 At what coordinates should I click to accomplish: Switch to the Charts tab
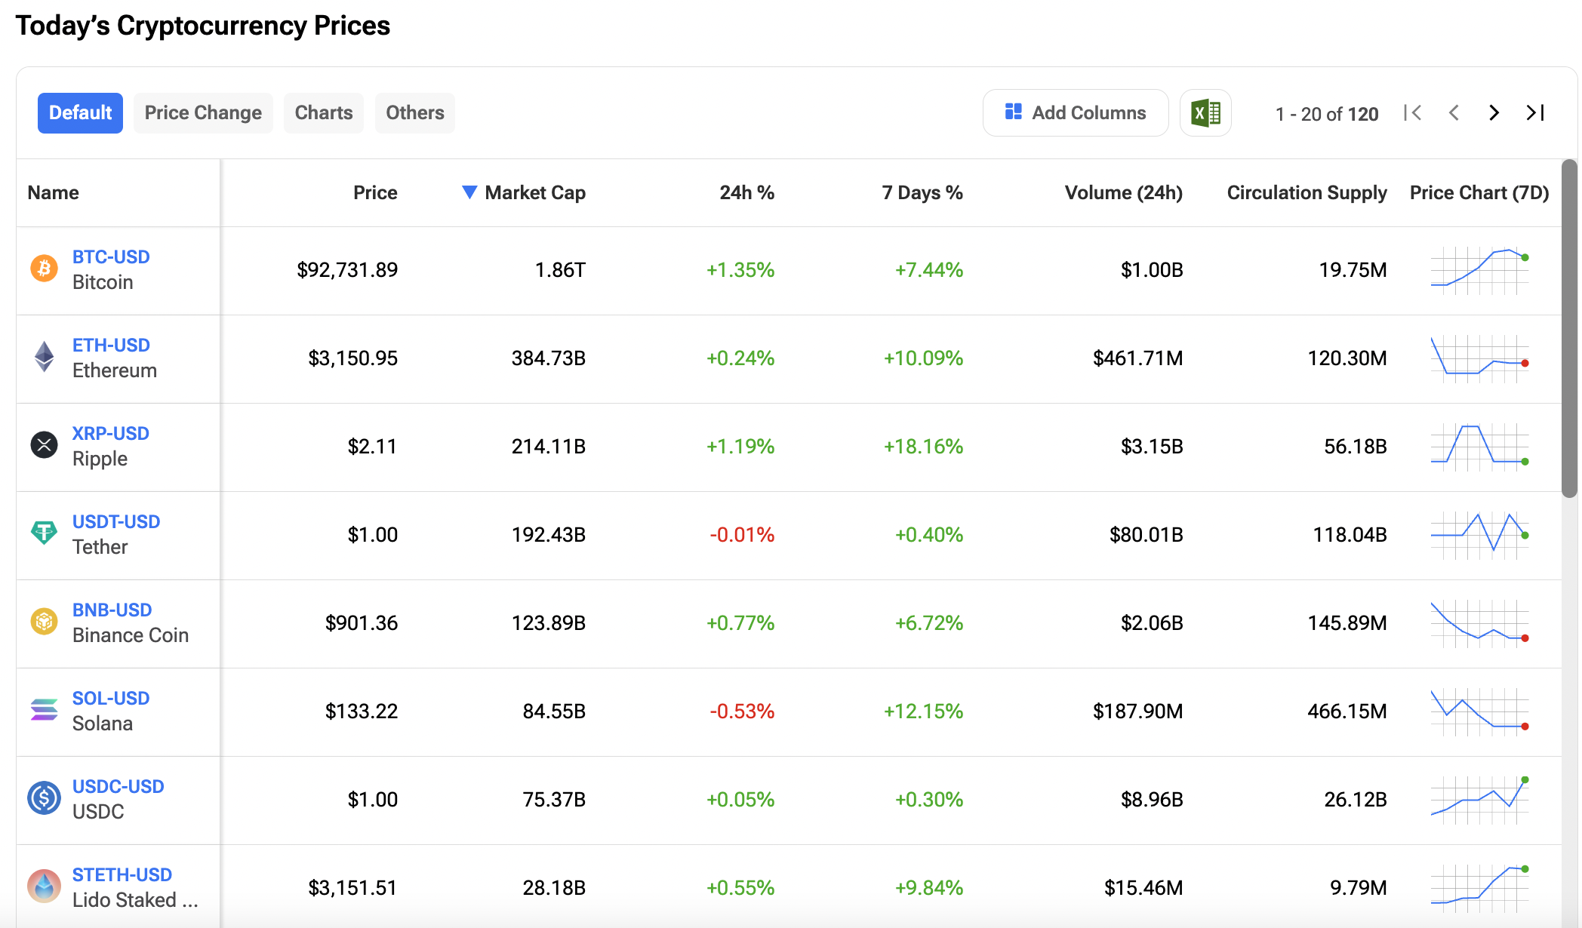click(x=323, y=113)
